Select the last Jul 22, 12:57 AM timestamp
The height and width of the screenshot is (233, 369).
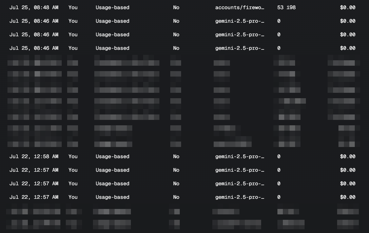34,197
